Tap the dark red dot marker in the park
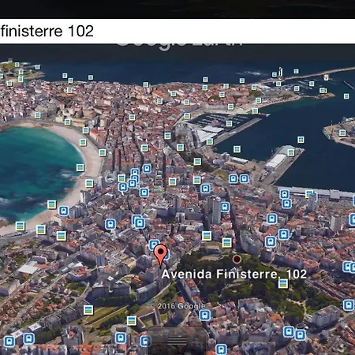 pyautogui.click(x=237, y=260)
